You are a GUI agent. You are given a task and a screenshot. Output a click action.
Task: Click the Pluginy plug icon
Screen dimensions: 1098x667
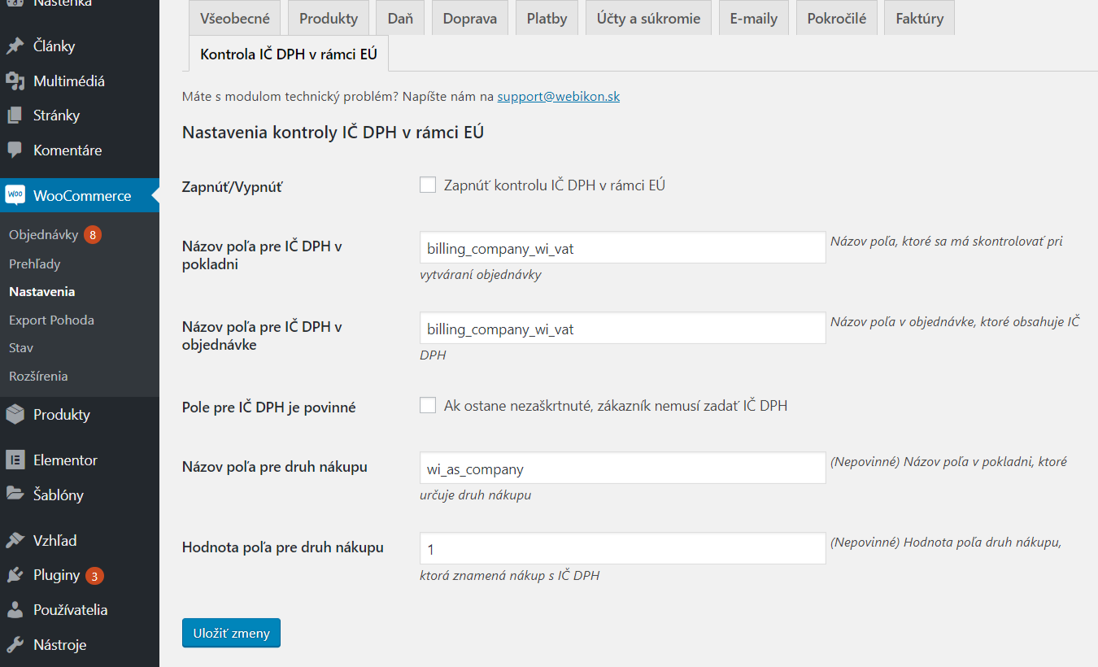(15, 576)
